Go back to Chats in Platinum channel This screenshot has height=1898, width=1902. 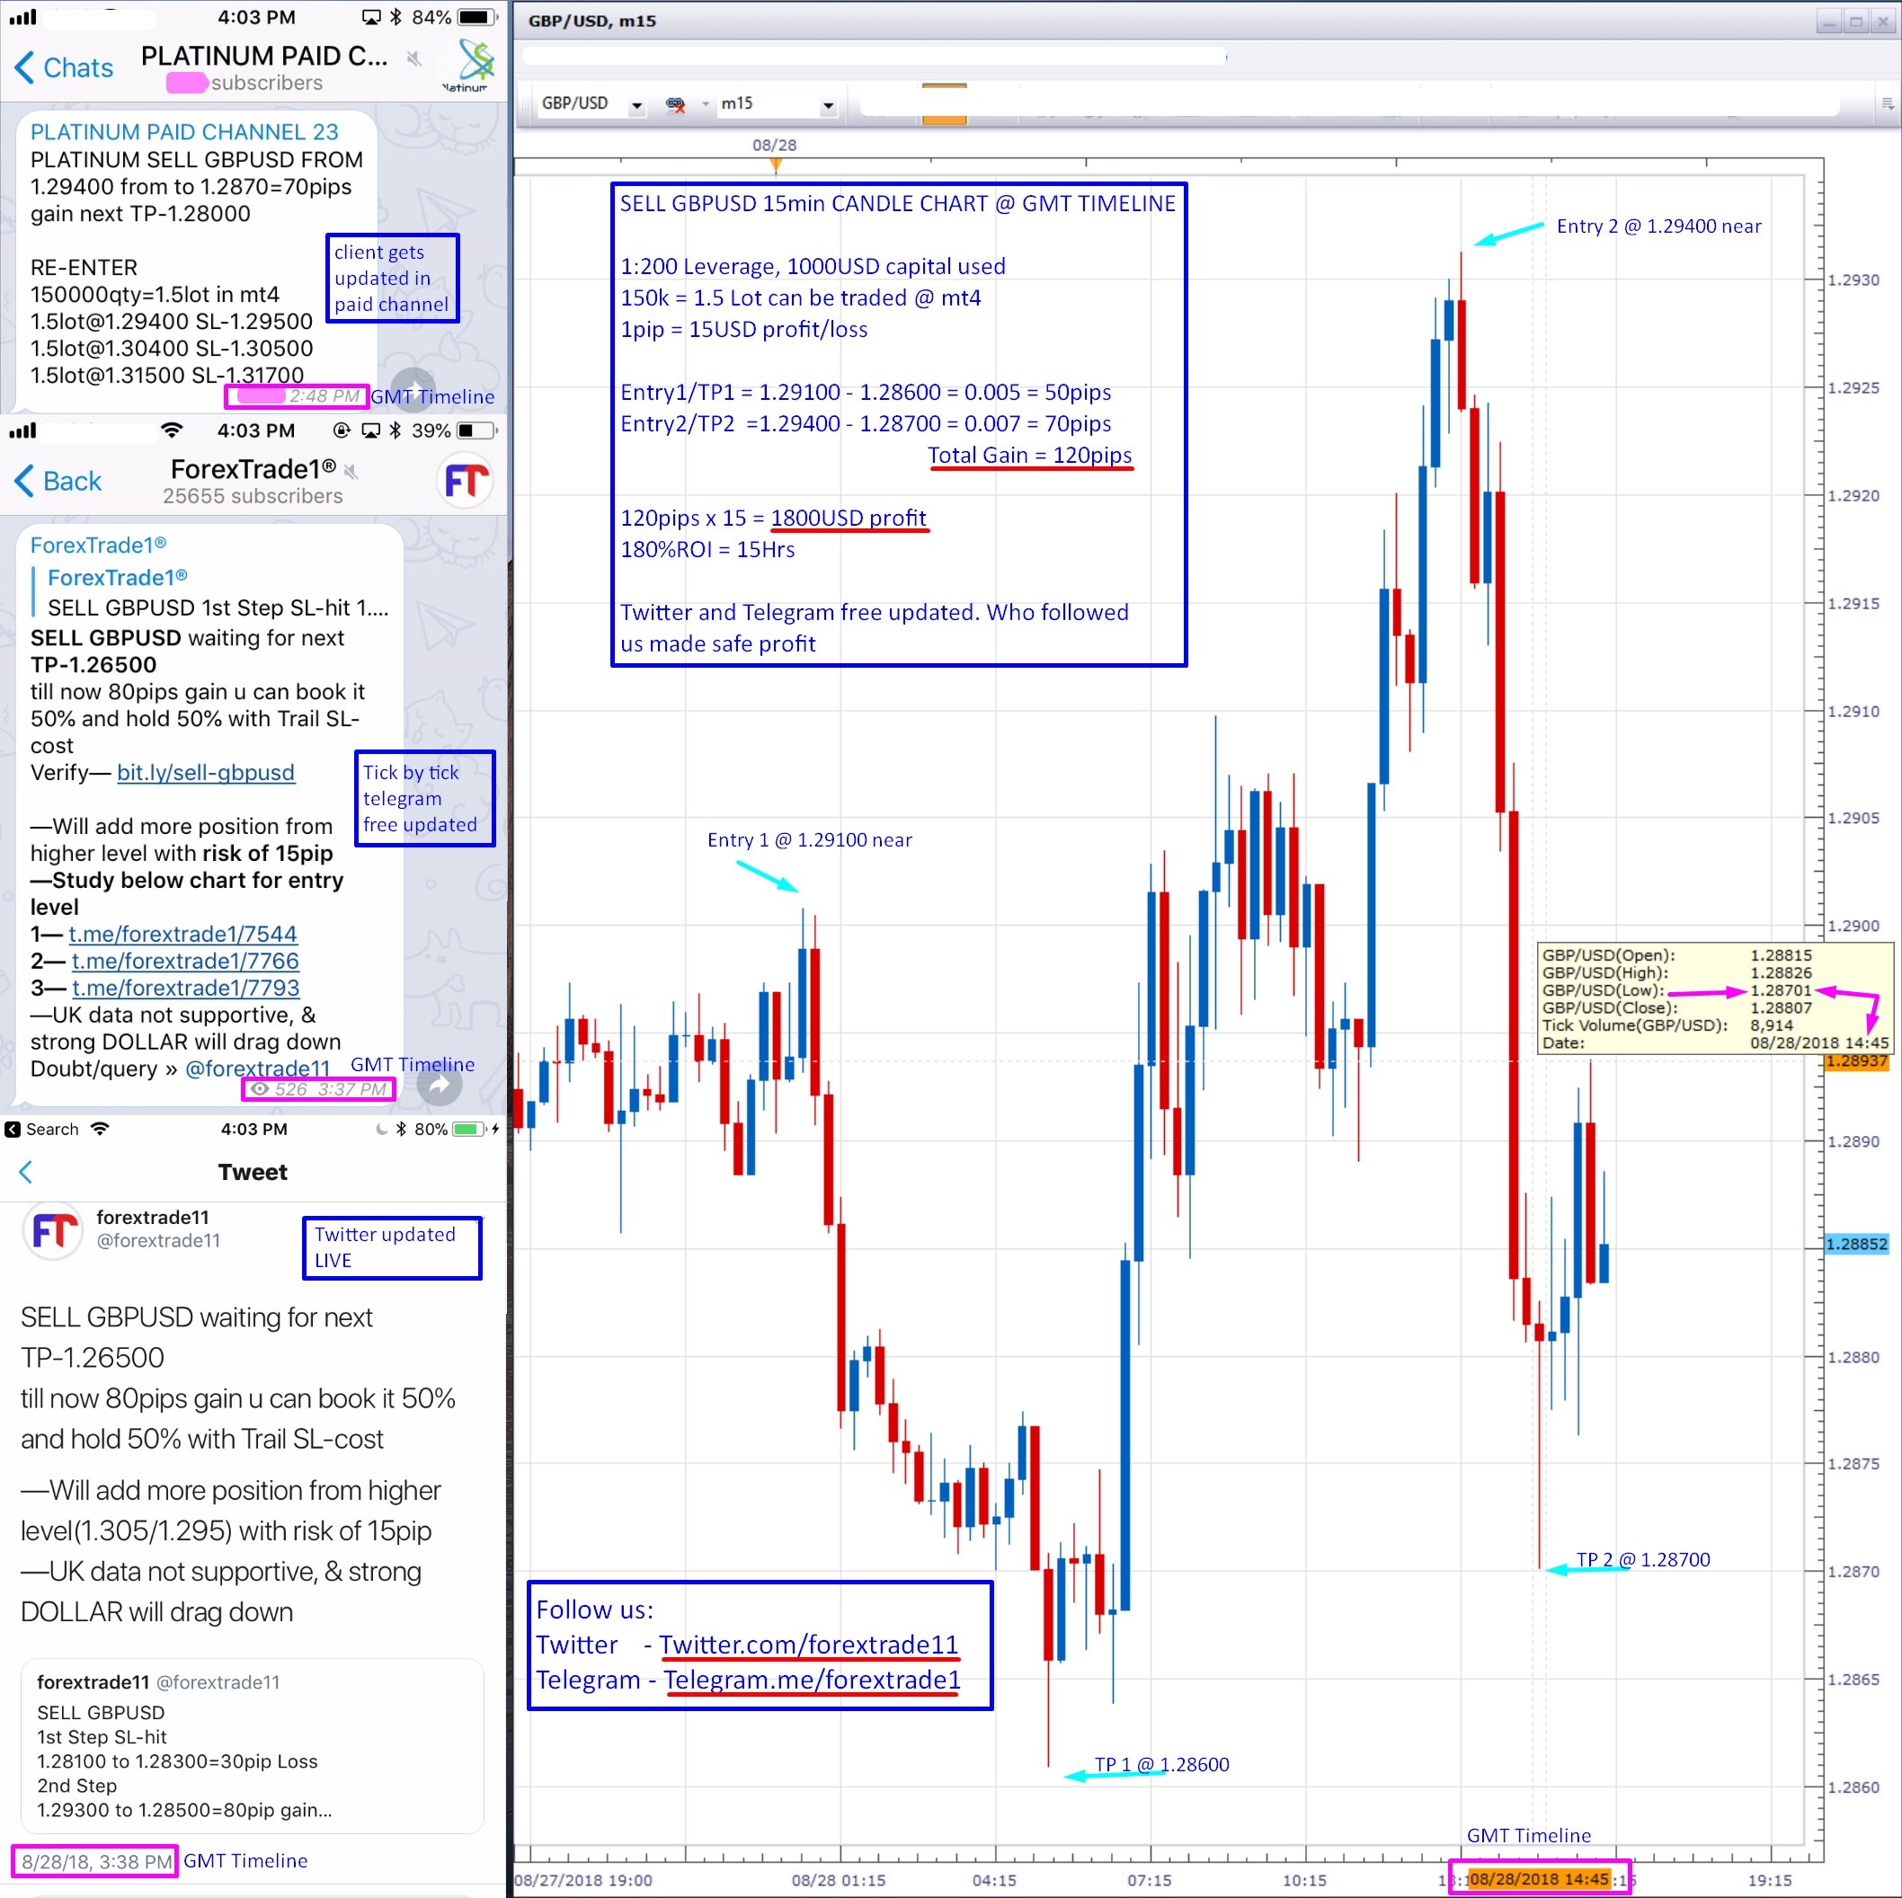pyautogui.click(x=64, y=67)
